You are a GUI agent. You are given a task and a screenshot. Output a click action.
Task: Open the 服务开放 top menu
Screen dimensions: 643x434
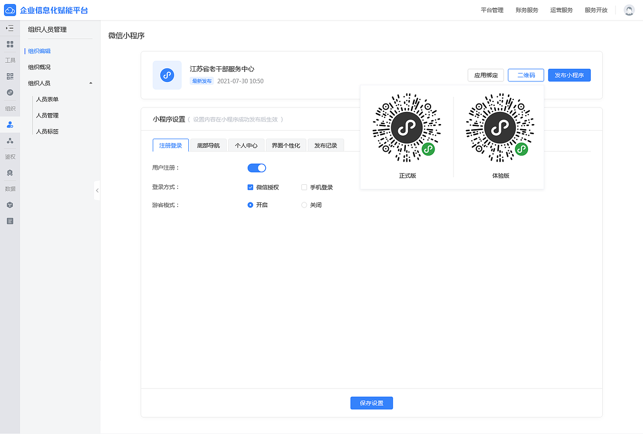coord(596,10)
